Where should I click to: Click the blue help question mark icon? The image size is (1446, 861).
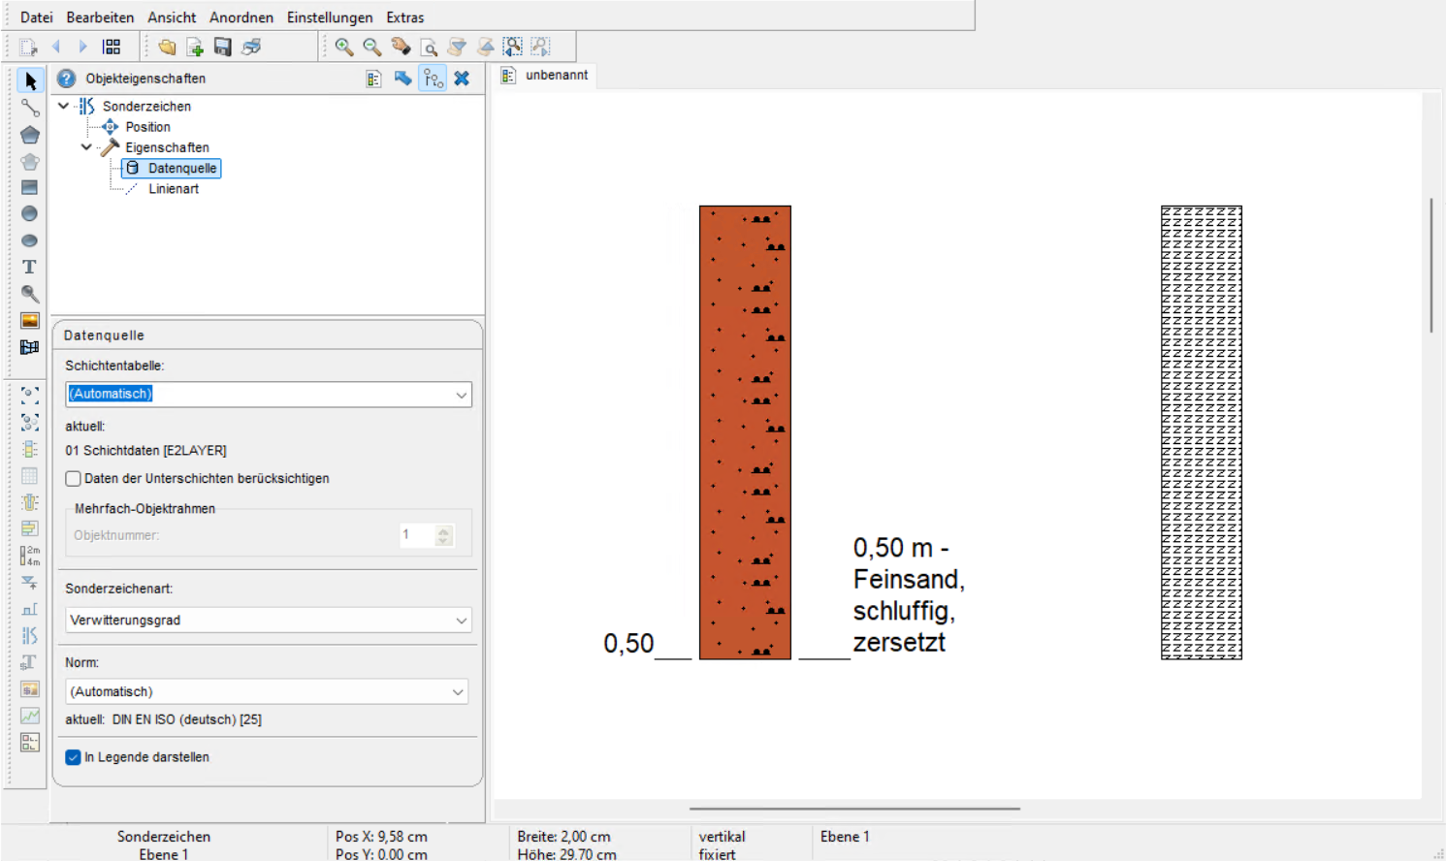click(66, 79)
